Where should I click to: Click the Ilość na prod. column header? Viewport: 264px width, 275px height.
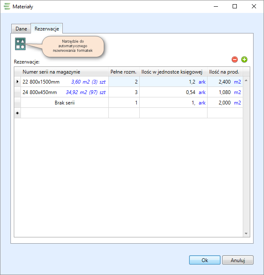click(224, 71)
